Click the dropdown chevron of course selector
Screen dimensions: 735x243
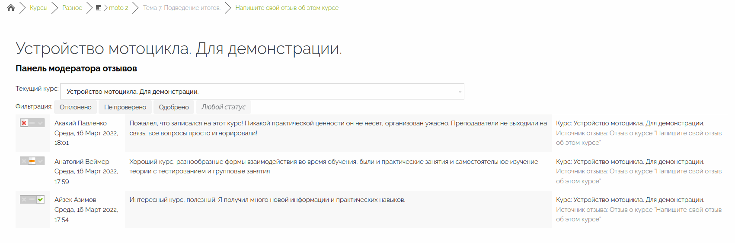pos(460,92)
